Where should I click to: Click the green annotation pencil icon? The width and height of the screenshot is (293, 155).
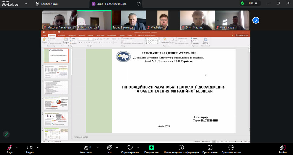click(6, 134)
